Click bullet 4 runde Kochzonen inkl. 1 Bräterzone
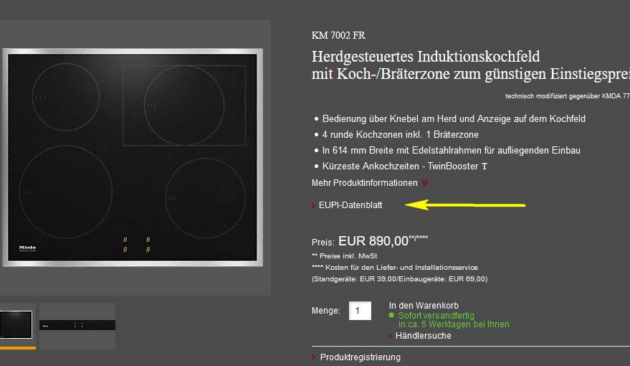The height and width of the screenshot is (366, 630). [x=400, y=135]
